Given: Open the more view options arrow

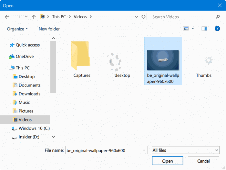Looking at the screenshot, I should 193,29.
